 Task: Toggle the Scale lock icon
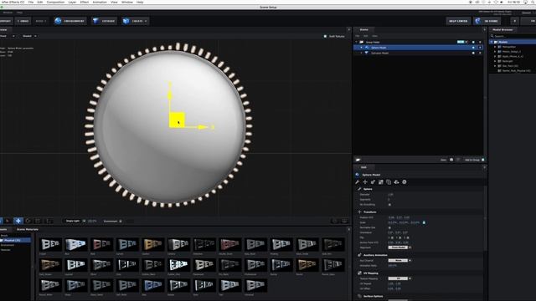425,222
